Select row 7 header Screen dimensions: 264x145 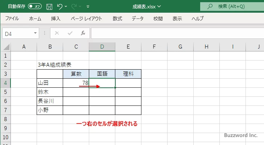pos(5,110)
